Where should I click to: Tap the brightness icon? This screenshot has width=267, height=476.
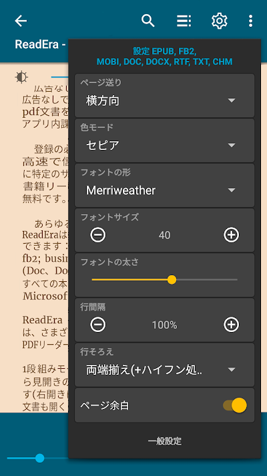(21, 77)
